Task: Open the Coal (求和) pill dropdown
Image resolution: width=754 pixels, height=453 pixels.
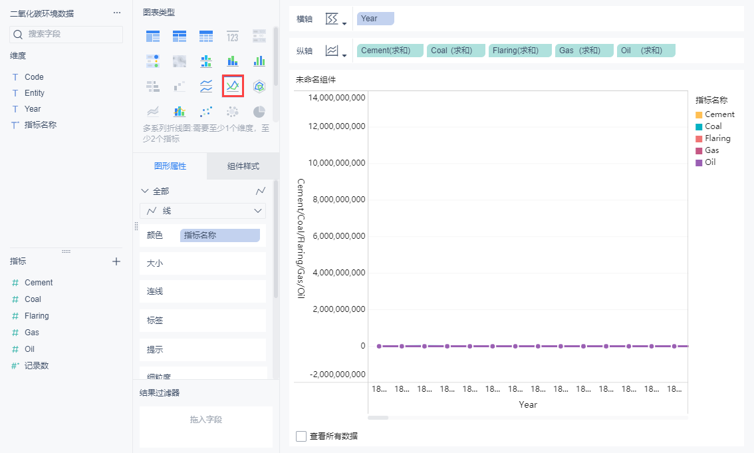Action: coord(456,51)
